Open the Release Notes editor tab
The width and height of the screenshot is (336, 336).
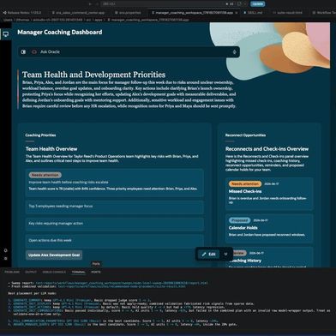pos(22,13)
